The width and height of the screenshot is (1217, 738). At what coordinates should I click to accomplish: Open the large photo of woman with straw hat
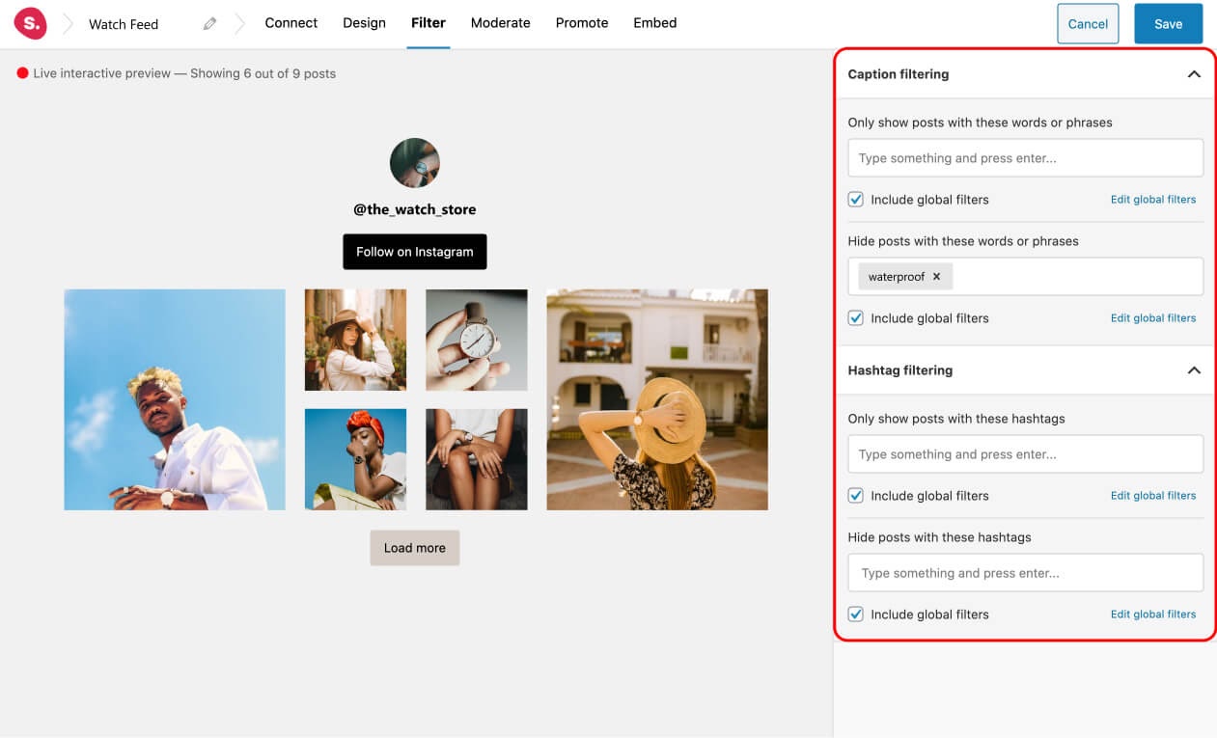pyautogui.click(x=657, y=399)
